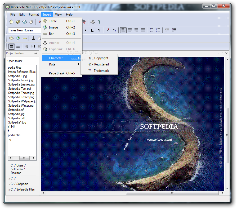The height and width of the screenshot is (209, 237).
Task: Apply H2 heading style
Action: [x=33, y=46]
